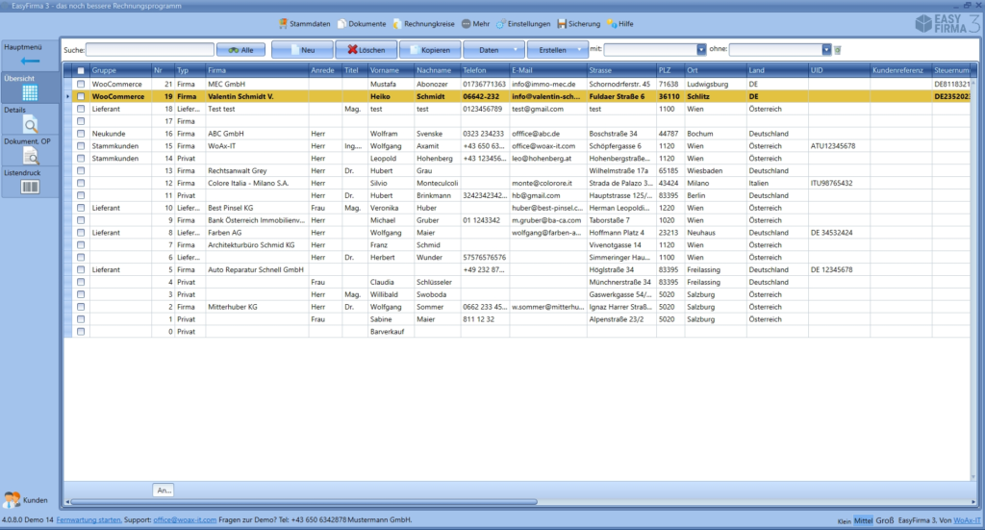Tick the checkbox for MEC GmbH row

pyautogui.click(x=82, y=85)
